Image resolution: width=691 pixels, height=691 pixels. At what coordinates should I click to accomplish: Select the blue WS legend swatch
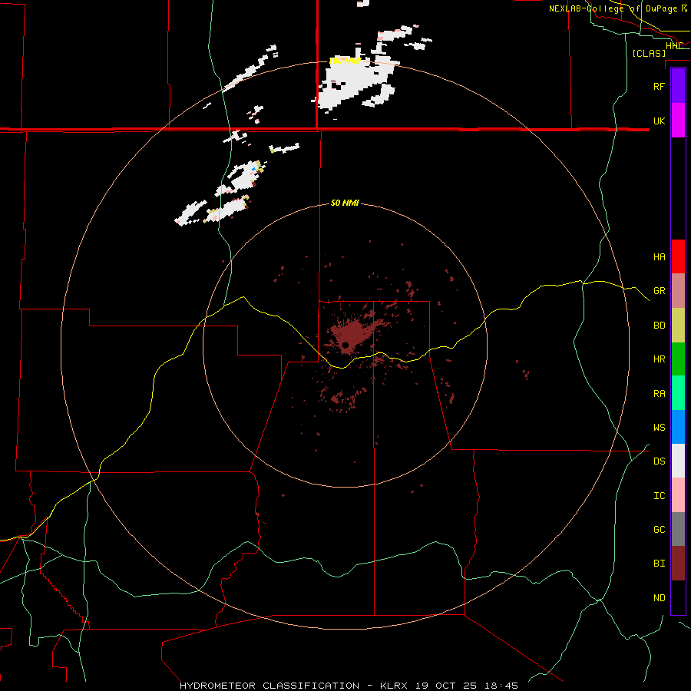678,427
